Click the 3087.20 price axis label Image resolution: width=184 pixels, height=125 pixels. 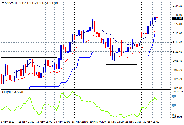coord(177,70)
